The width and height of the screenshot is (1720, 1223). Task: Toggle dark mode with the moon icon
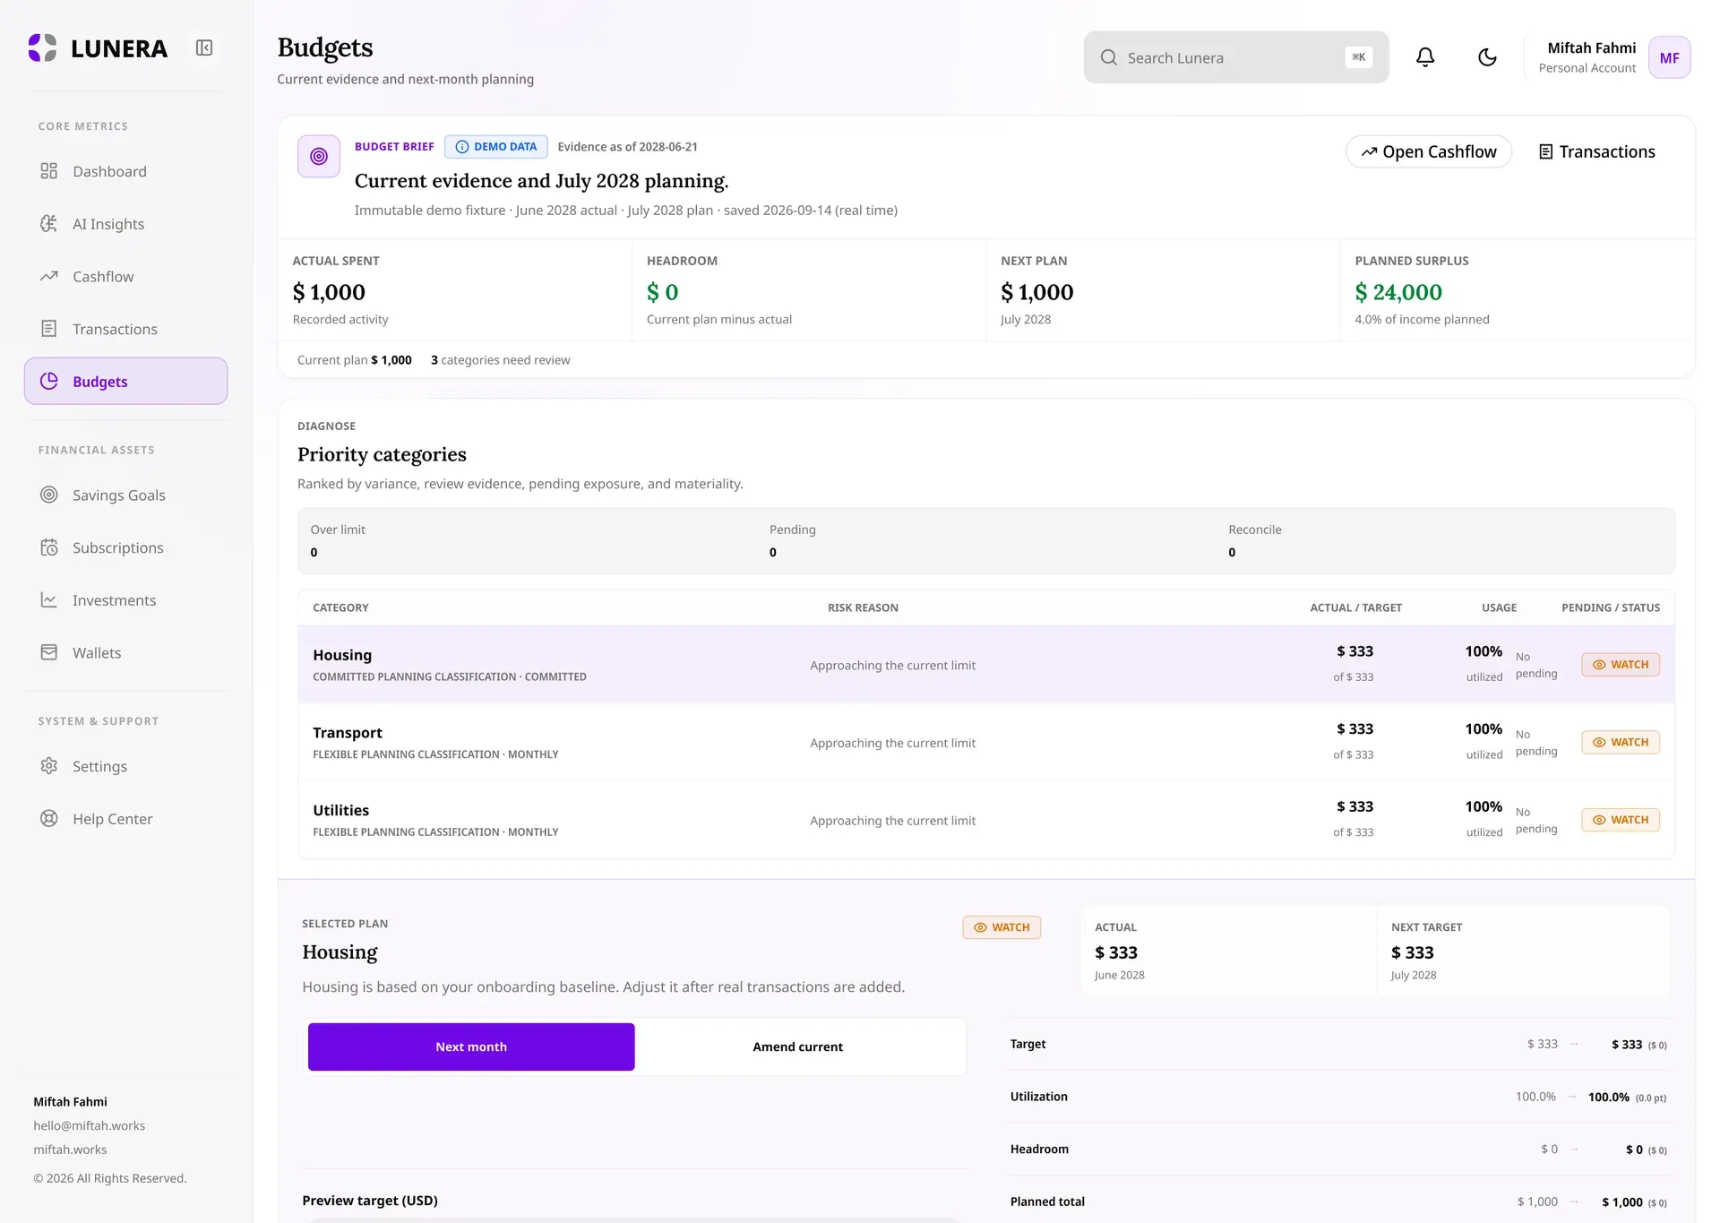1487,57
